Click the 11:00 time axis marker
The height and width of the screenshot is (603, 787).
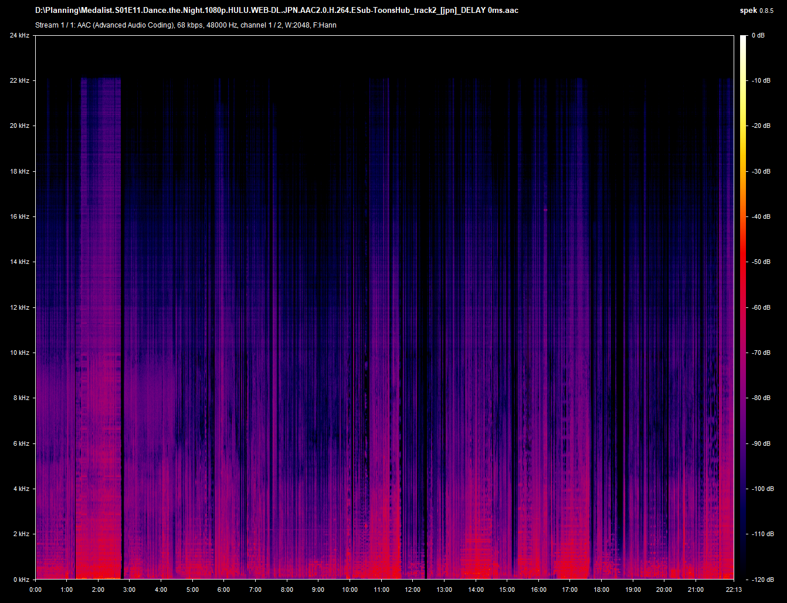coord(381,590)
